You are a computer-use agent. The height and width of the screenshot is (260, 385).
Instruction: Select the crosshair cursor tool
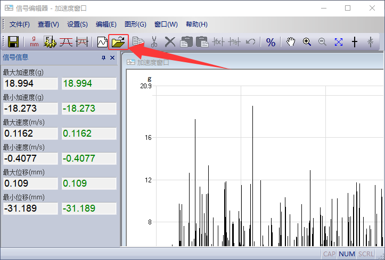coord(355,42)
